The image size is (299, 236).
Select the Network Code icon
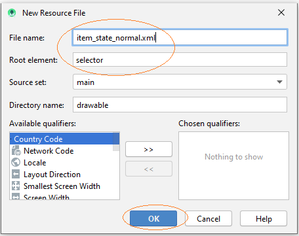tap(16, 151)
